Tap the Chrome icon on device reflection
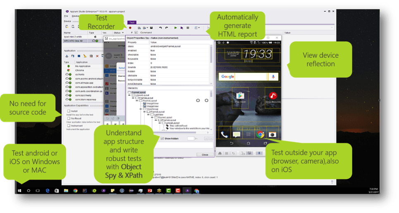Viewport: 399px width, 213px height. pos(260,134)
